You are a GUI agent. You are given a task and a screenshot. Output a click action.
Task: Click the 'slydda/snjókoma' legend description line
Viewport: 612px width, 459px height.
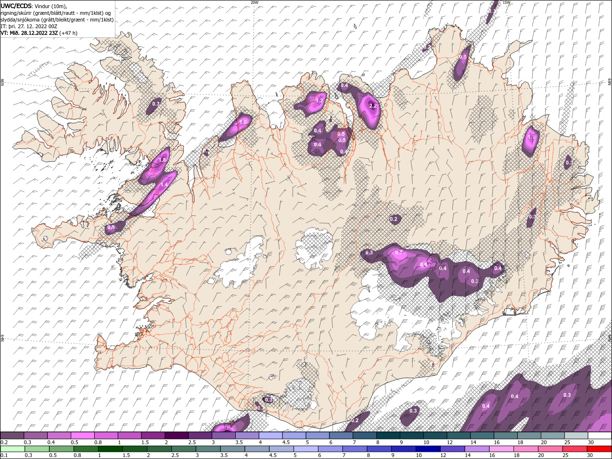57,20
